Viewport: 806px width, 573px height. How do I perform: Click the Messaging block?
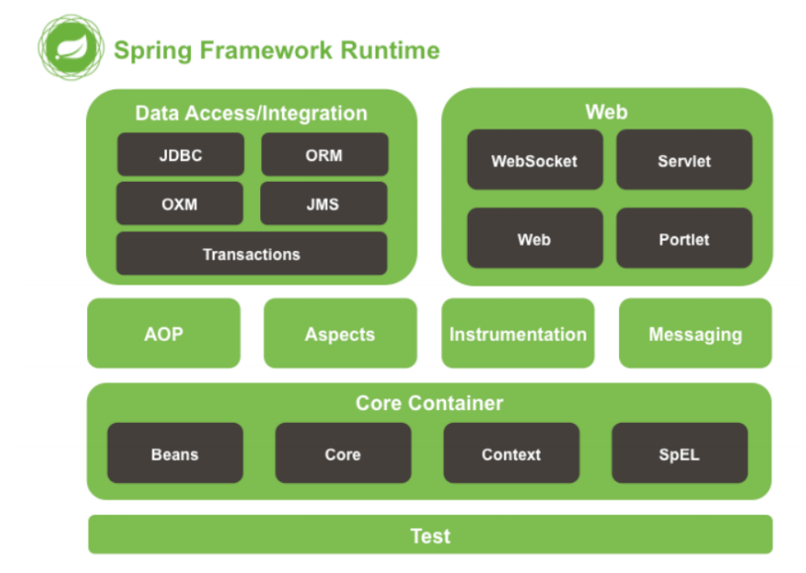[x=695, y=333]
